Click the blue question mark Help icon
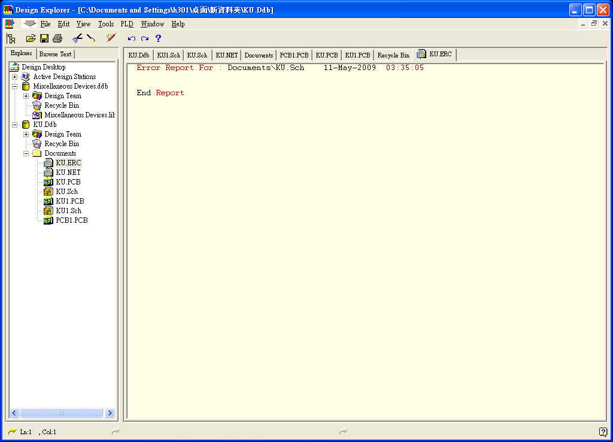 tap(158, 38)
